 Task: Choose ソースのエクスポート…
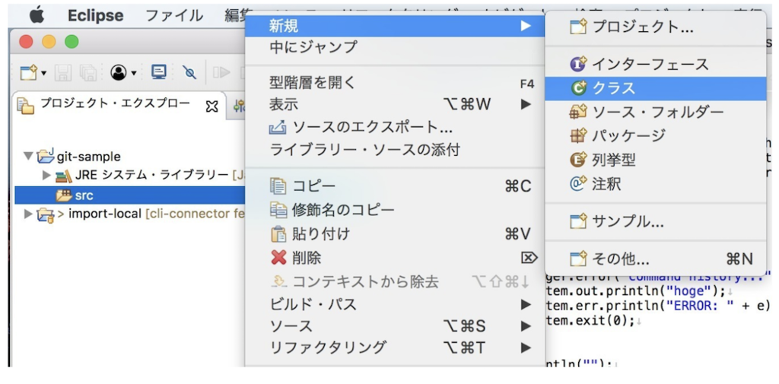click(x=395, y=127)
